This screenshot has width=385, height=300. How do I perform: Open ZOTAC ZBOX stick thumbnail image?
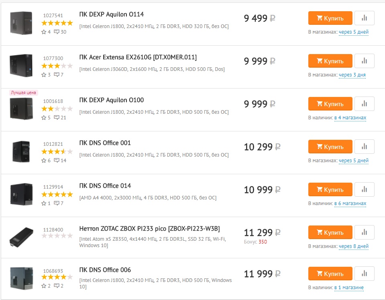click(21, 237)
